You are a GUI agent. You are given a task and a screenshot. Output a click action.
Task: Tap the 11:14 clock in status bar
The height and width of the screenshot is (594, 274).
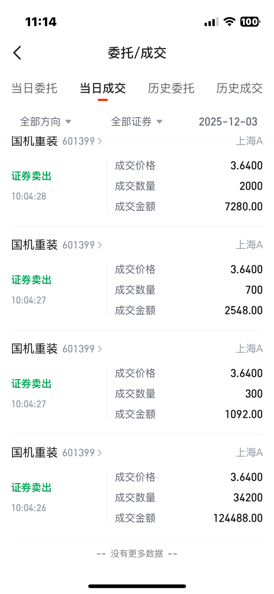tap(41, 22)
